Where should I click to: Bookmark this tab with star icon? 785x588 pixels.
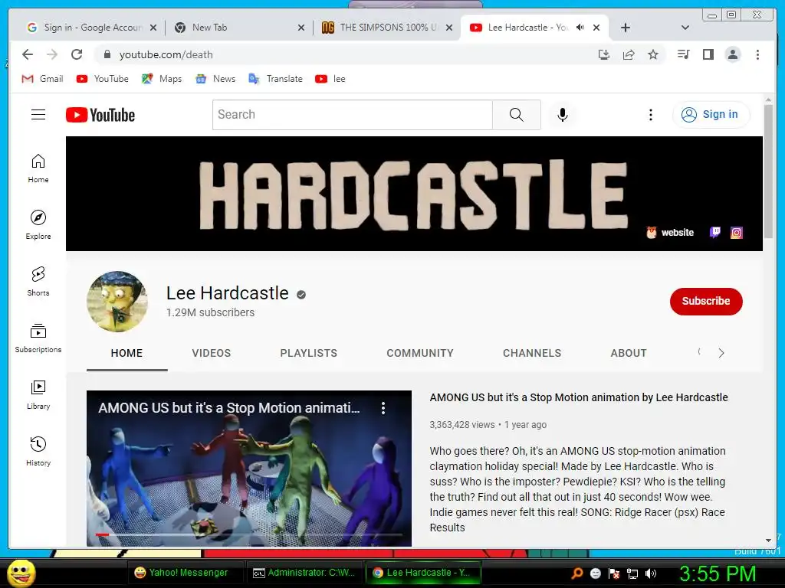click(653, 54)
